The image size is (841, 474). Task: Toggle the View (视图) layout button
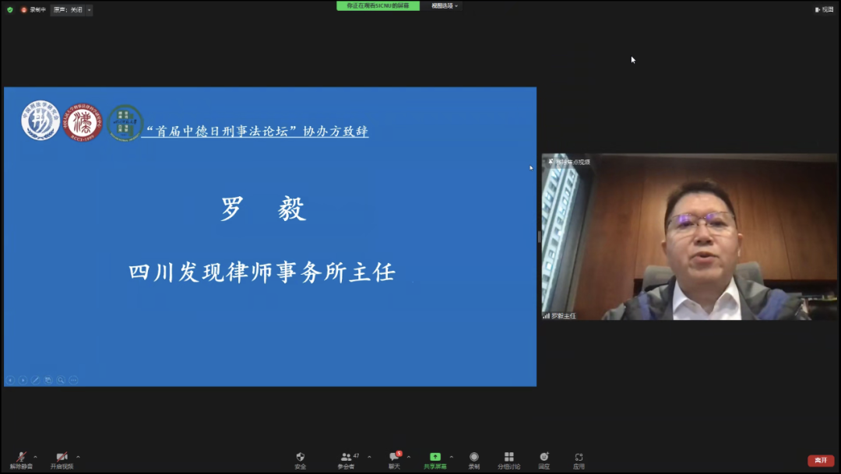pyautogui.click(x=824, y=10)
